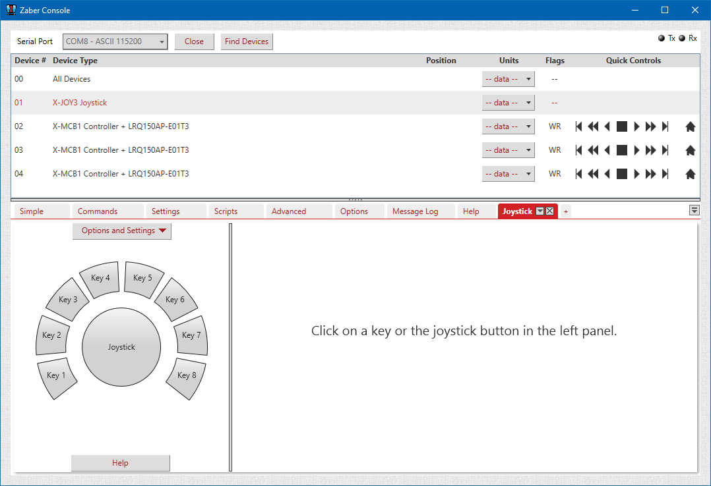Fast forward move for device 04
711x486 pixels.
coord(651,173)
